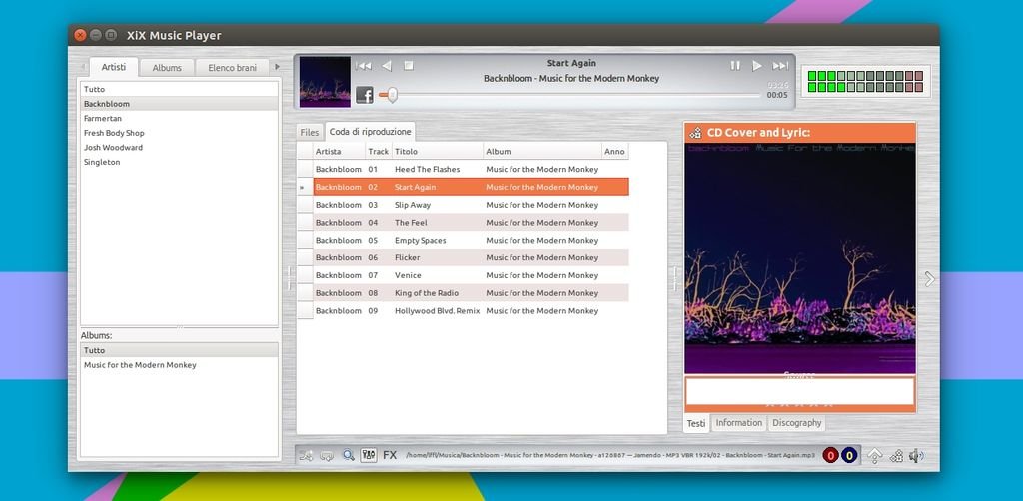The width and height of the screenshot is (1023, 501).
Task: Select Josh Woodward in the artist list
Action: [113, 147]
